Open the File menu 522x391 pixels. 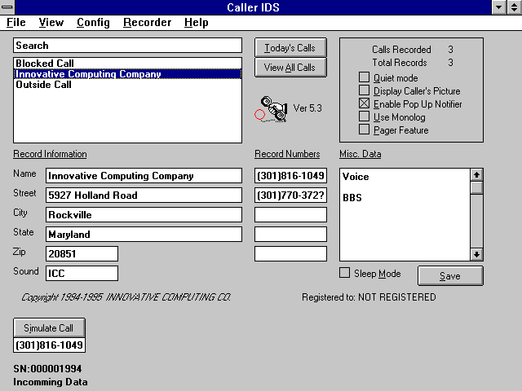[x=15, y=23]
